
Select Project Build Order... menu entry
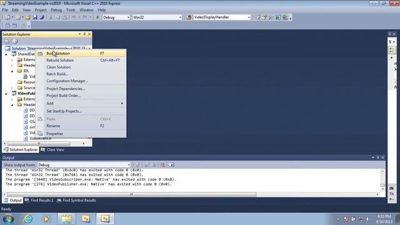81,96
